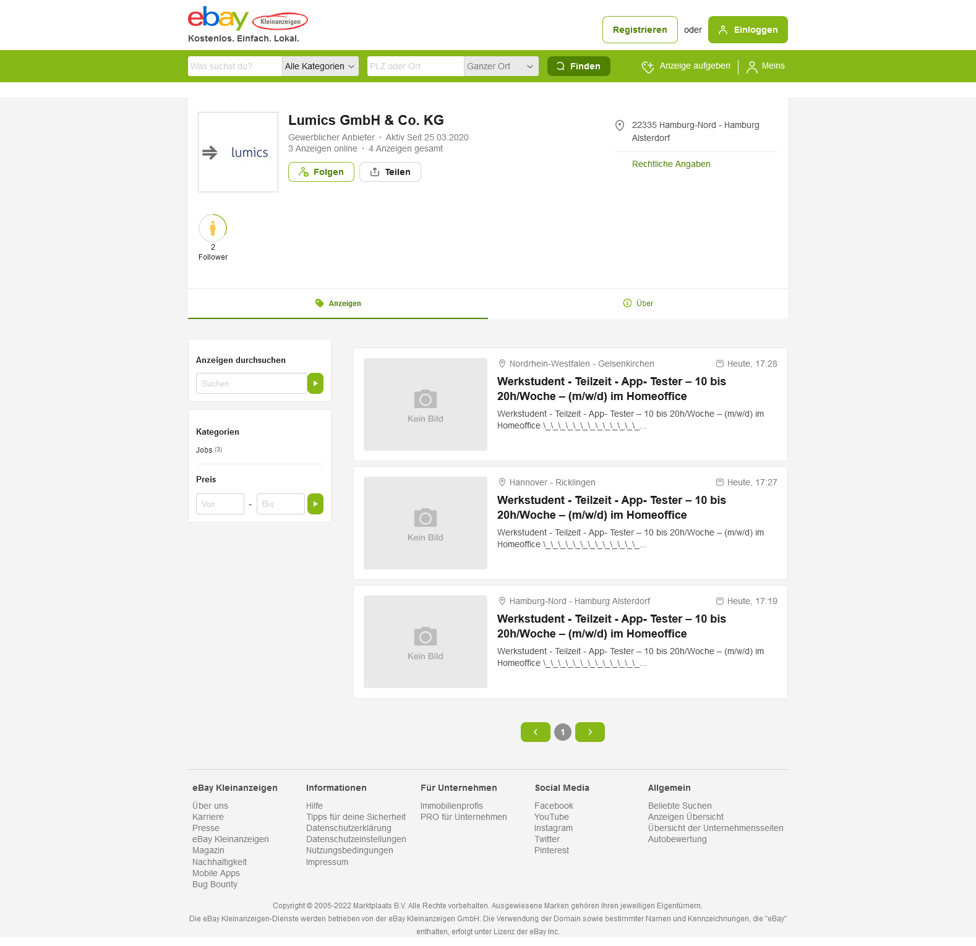
Task: Click the Finden search button
Action: click(579, 66)
